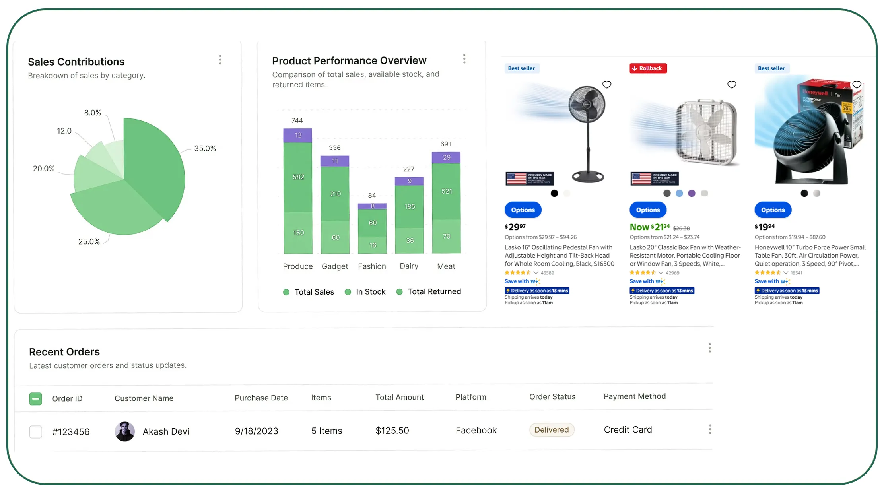Open Lasko 16" Oscillating Pedestal Fan title link
The image size is (884, 493).
[560, 256]
